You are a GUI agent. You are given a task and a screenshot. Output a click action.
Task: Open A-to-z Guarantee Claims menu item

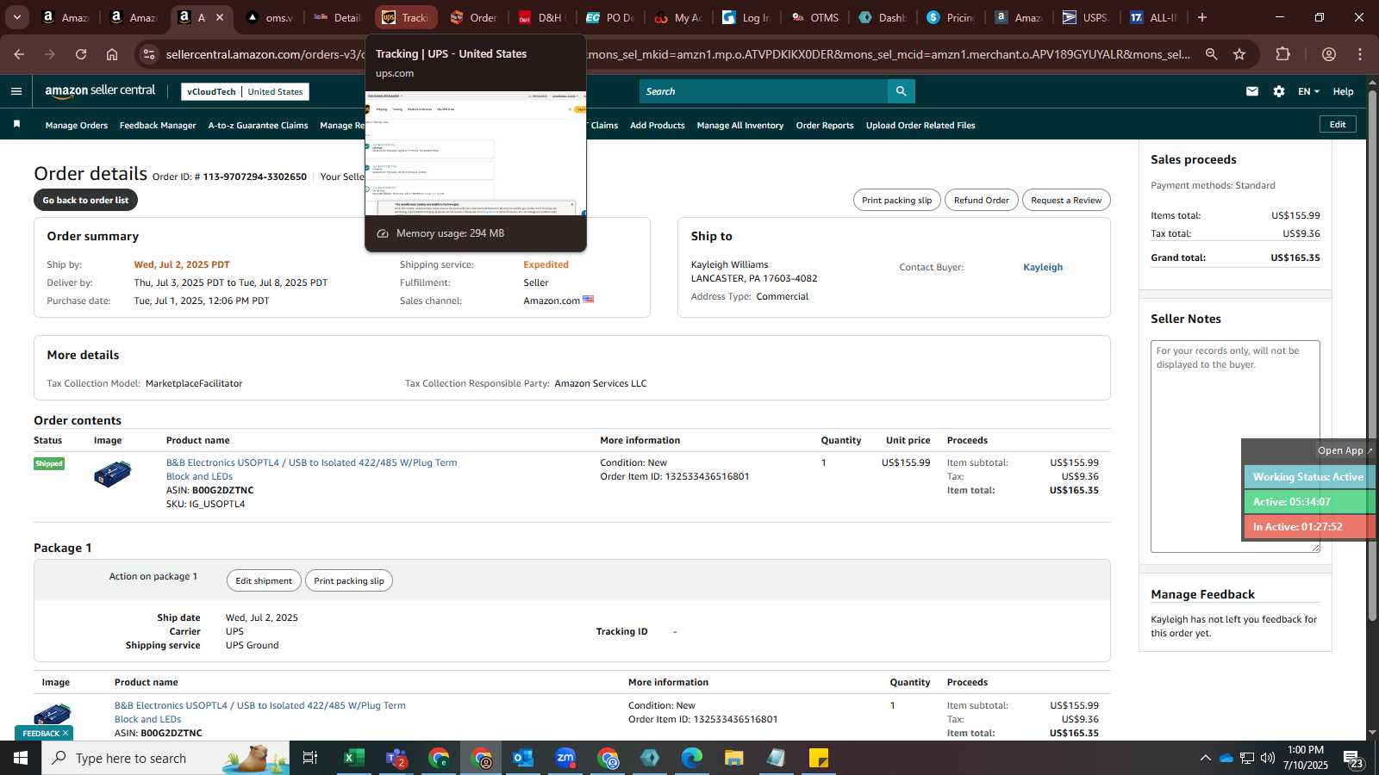pos(258,125)
